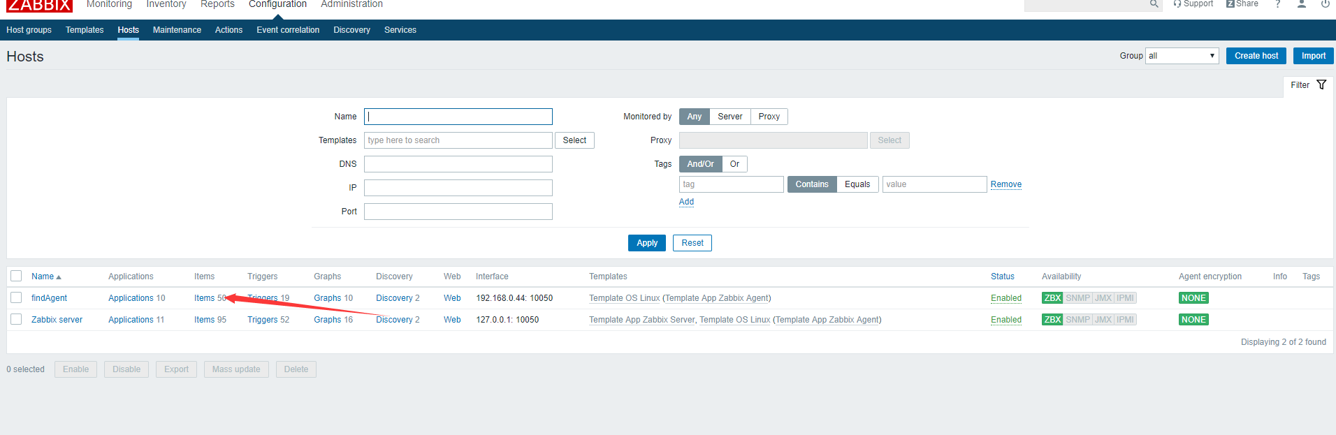
Task: Select Any for Monitored by
Action: [695, 117]
